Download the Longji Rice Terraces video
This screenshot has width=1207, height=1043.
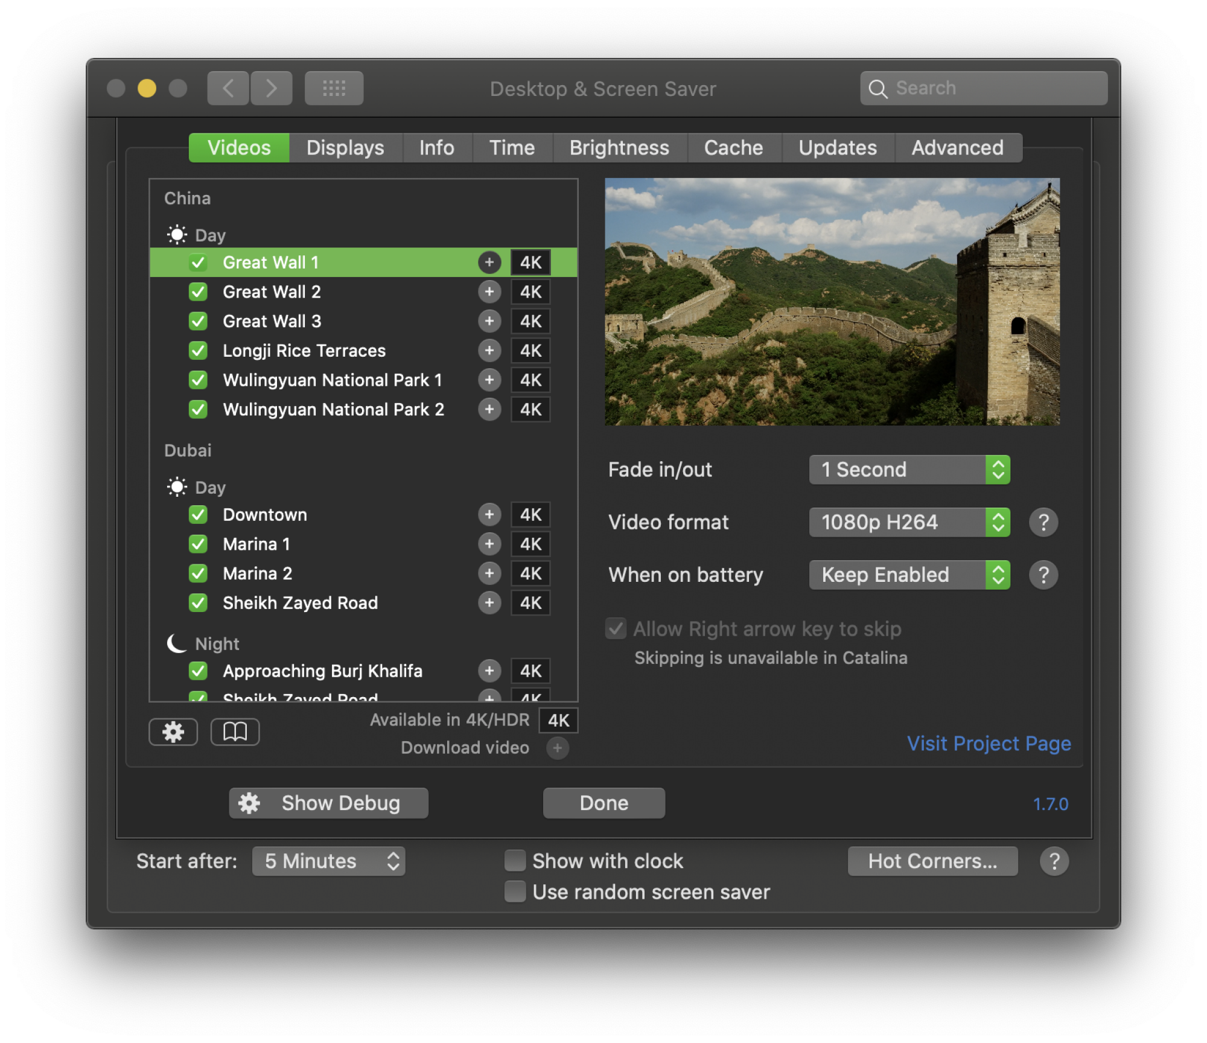[489, 351]
